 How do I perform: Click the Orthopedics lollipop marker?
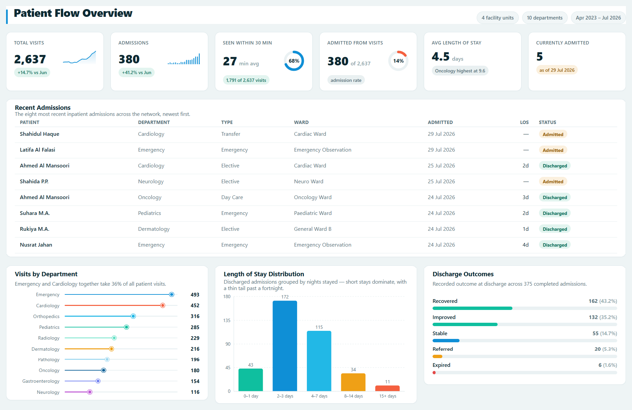click(x=133, y=316)
